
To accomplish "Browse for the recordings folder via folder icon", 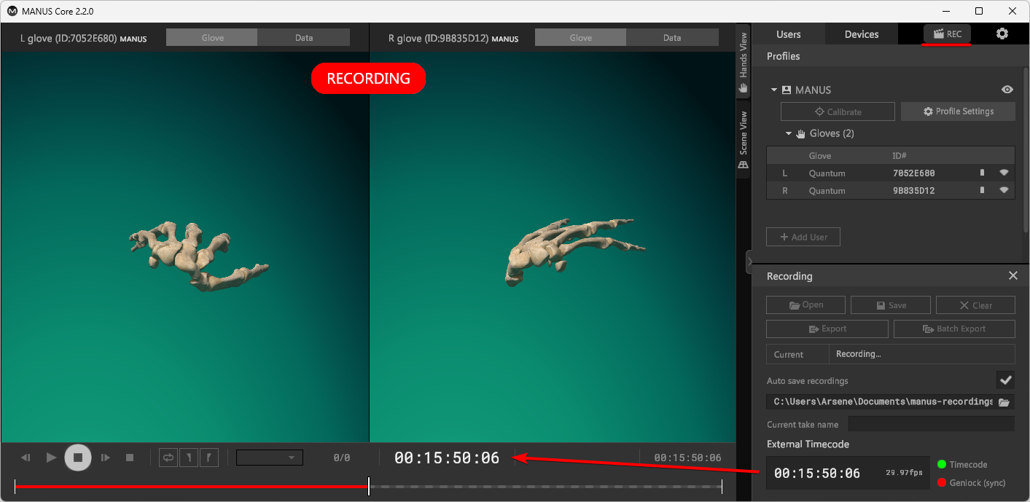I will 1004,402.
